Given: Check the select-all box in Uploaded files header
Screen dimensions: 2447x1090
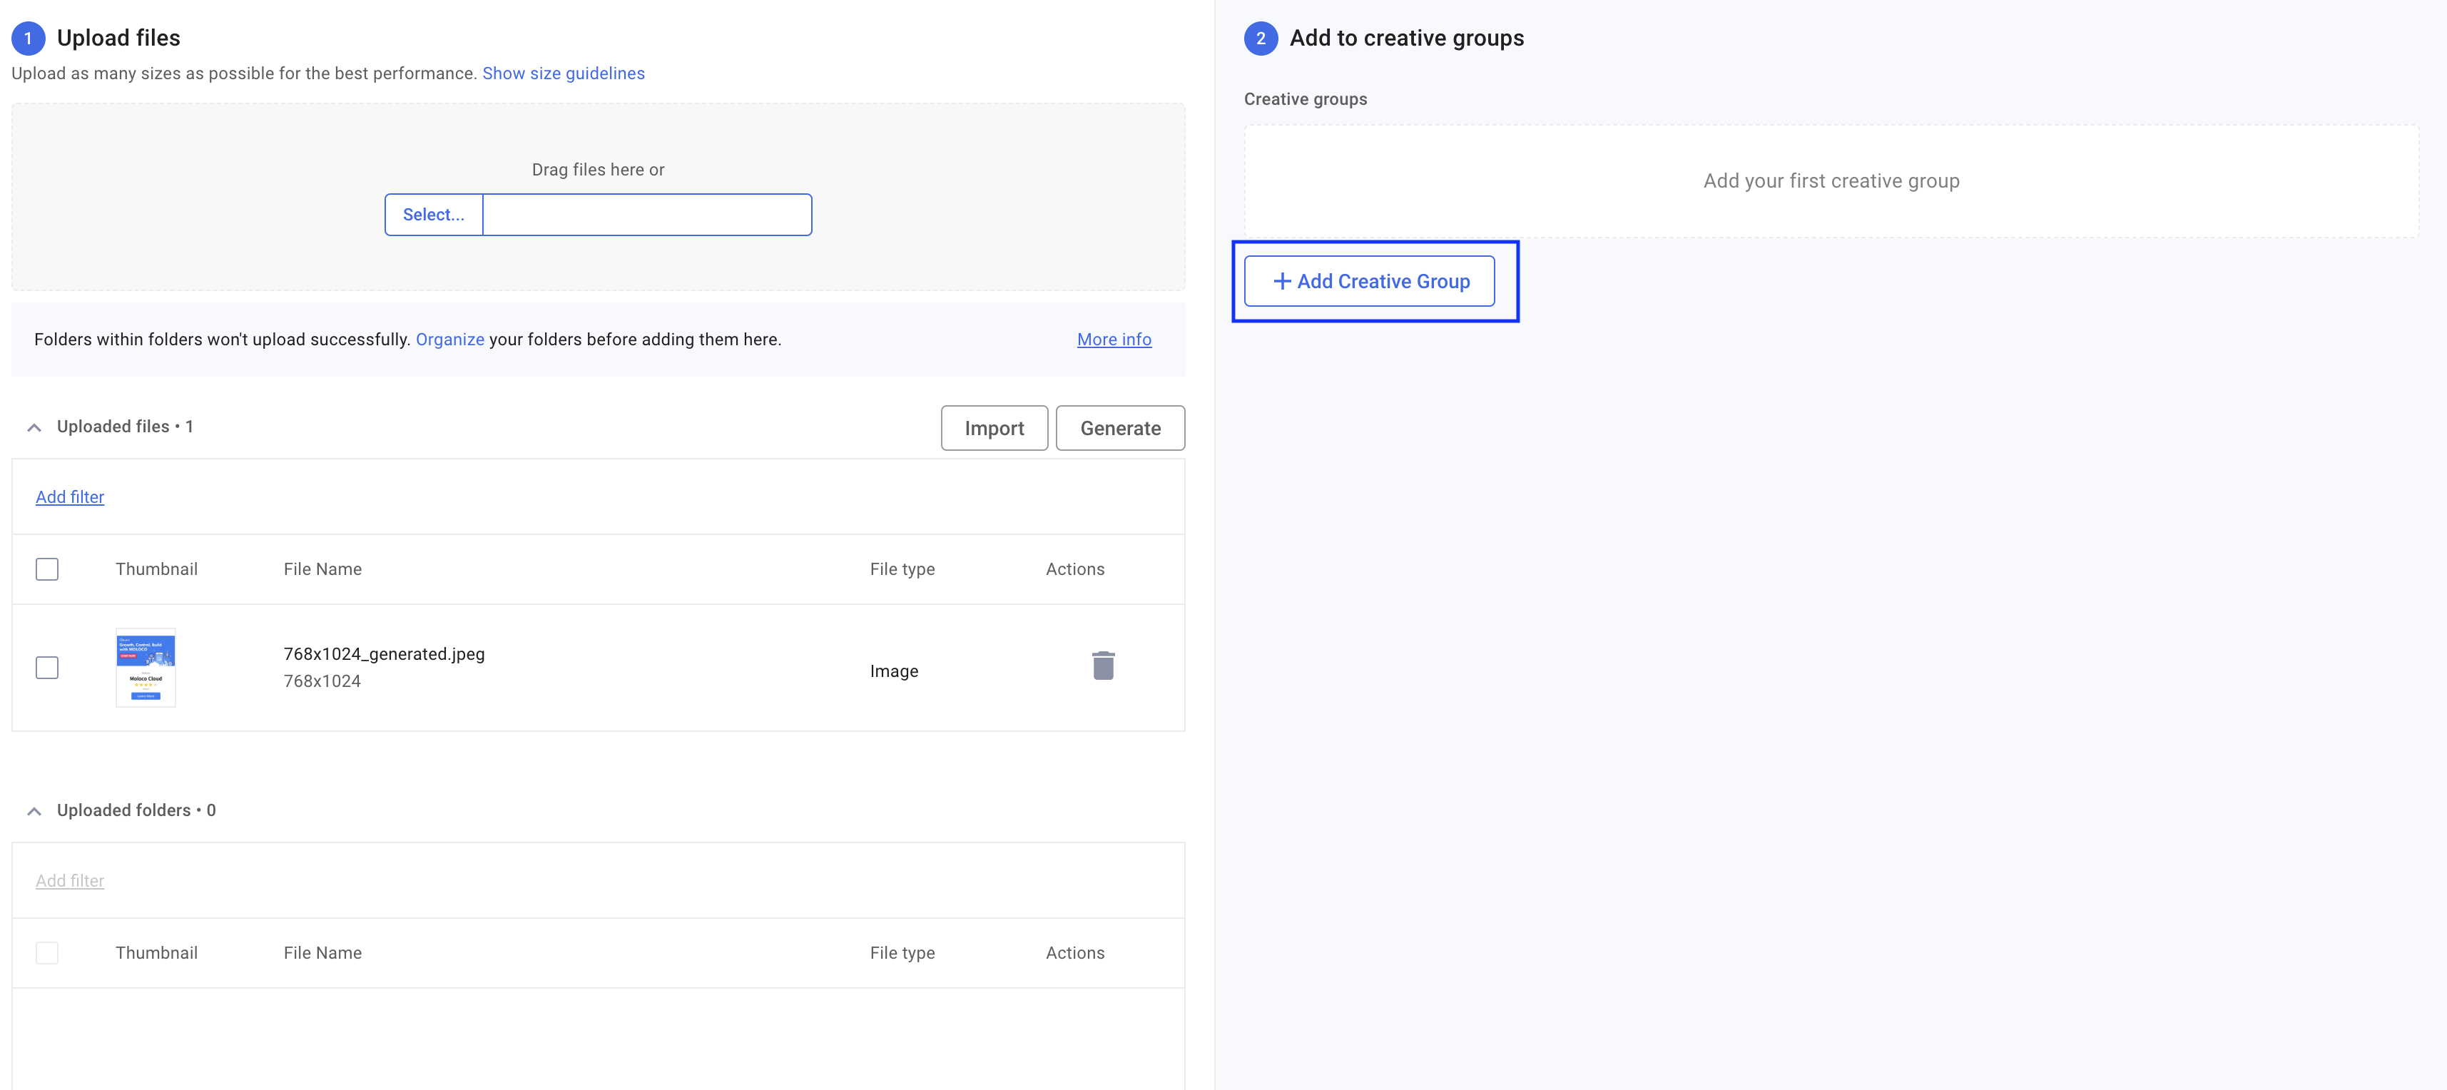Looking at the screenshot, I should 46,569.
